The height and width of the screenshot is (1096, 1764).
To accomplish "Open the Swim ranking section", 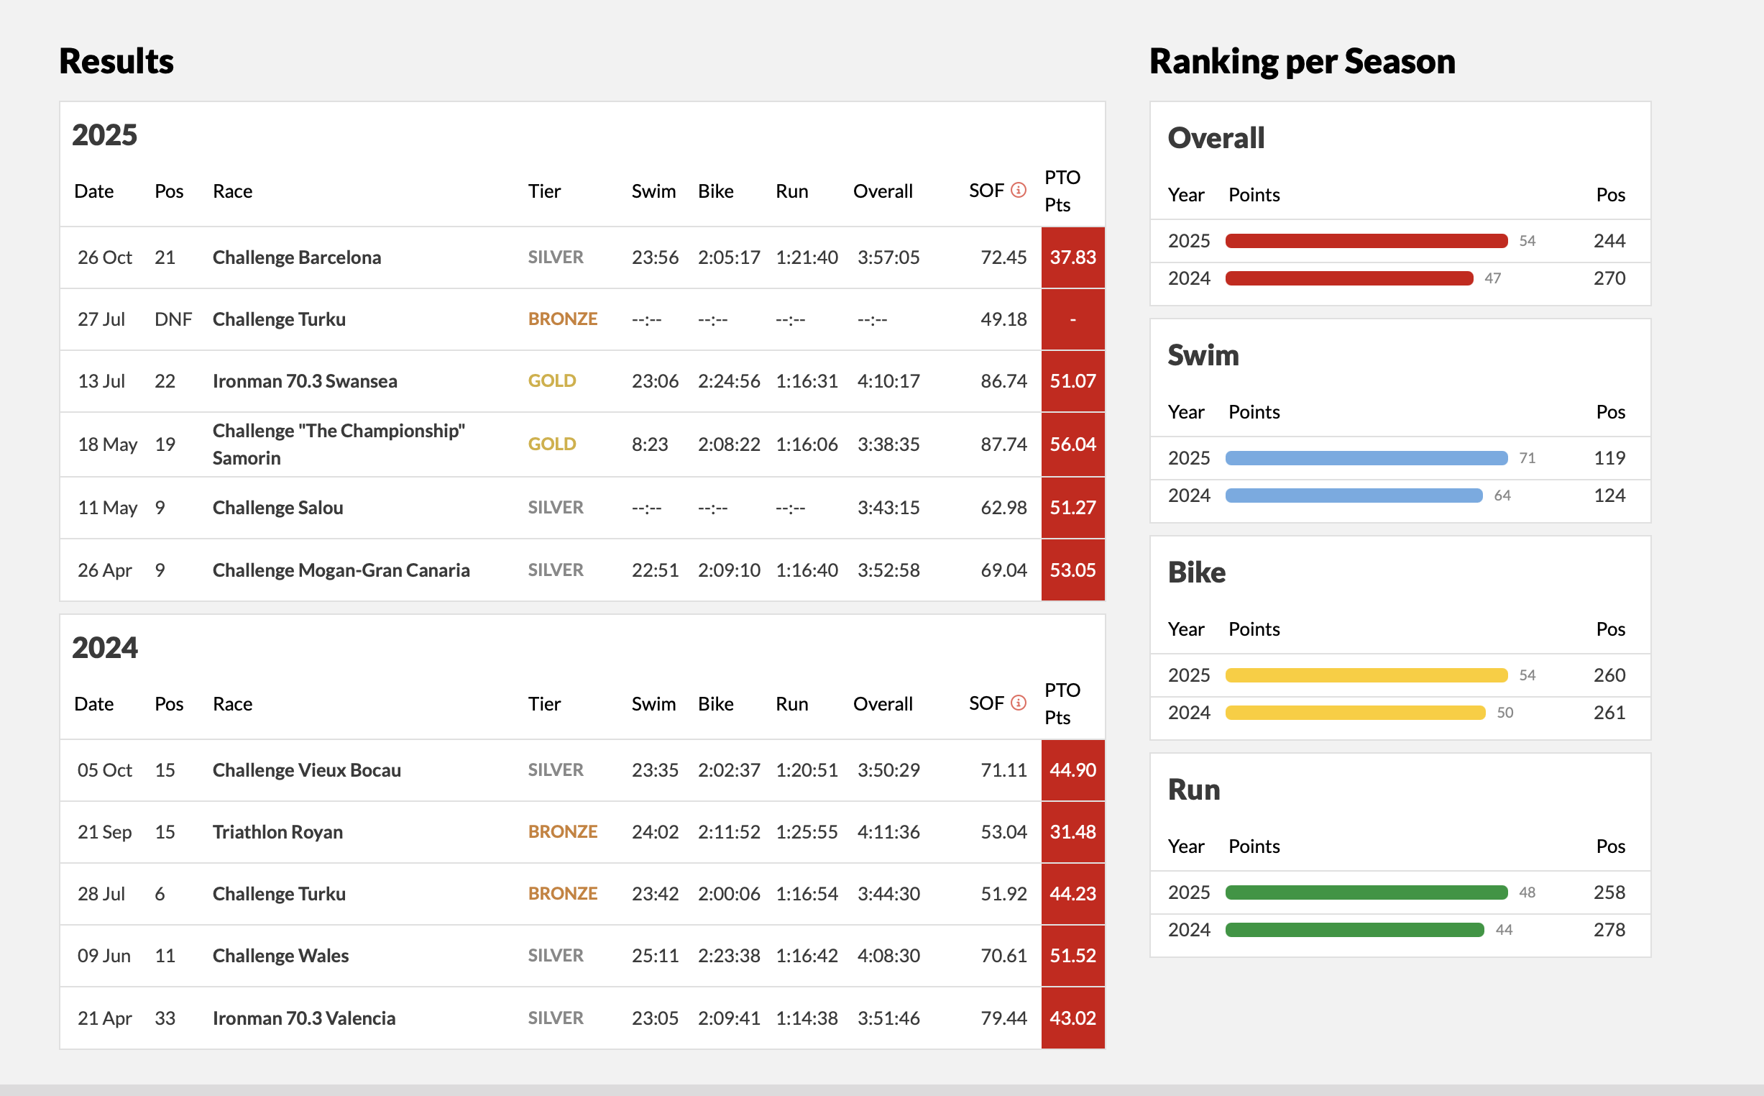I will pos(1203,355).
